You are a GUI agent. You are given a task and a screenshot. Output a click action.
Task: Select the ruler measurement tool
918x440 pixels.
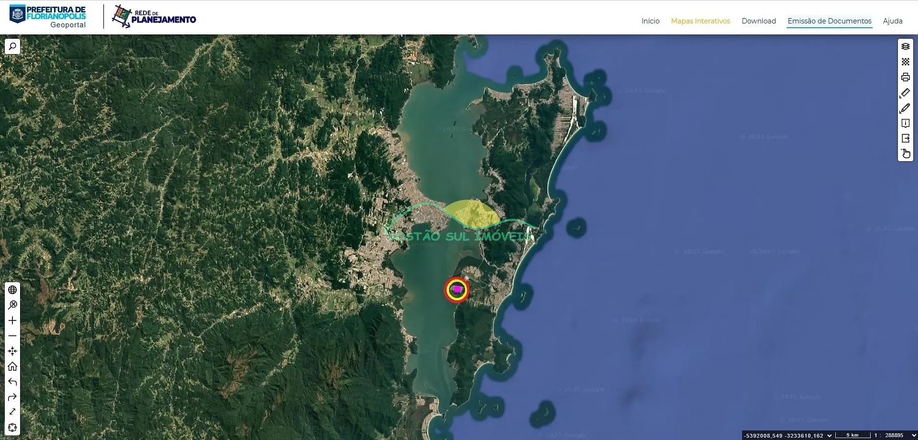tap(905, 93)
